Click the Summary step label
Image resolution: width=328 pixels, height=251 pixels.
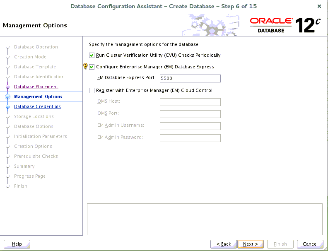[24, 166]
